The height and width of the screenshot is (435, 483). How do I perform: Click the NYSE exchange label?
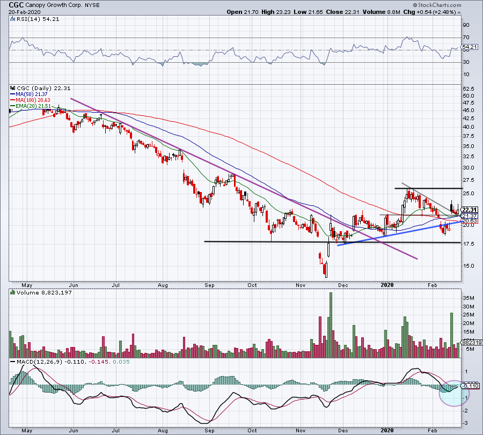pos(92,5)
